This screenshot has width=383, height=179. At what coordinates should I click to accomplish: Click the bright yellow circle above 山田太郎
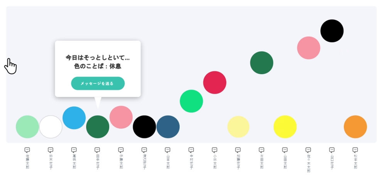coord(285,127)
